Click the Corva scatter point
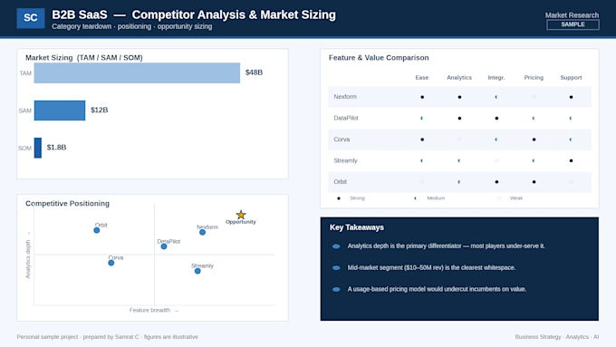Screen dimensions: 616x347 point(111,263)
